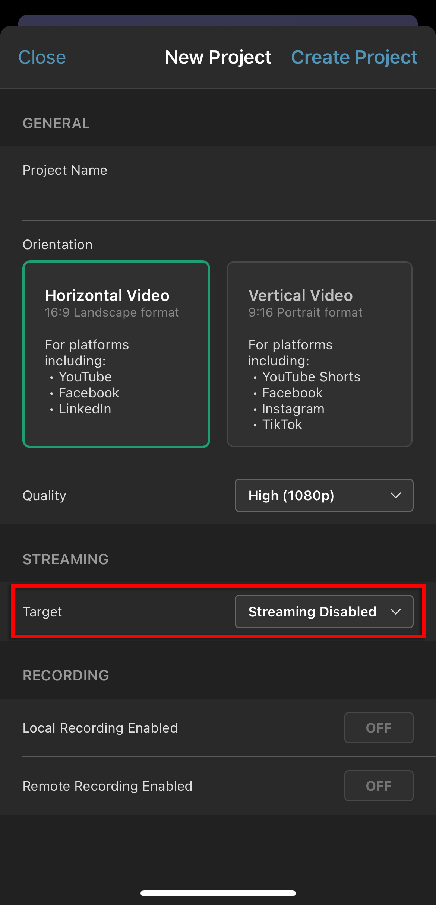Image resolution: width=436 pixels, height=905 pixels.
Task: Open the High (1080p) quality dropdown
Action: [x=323, y=495]
